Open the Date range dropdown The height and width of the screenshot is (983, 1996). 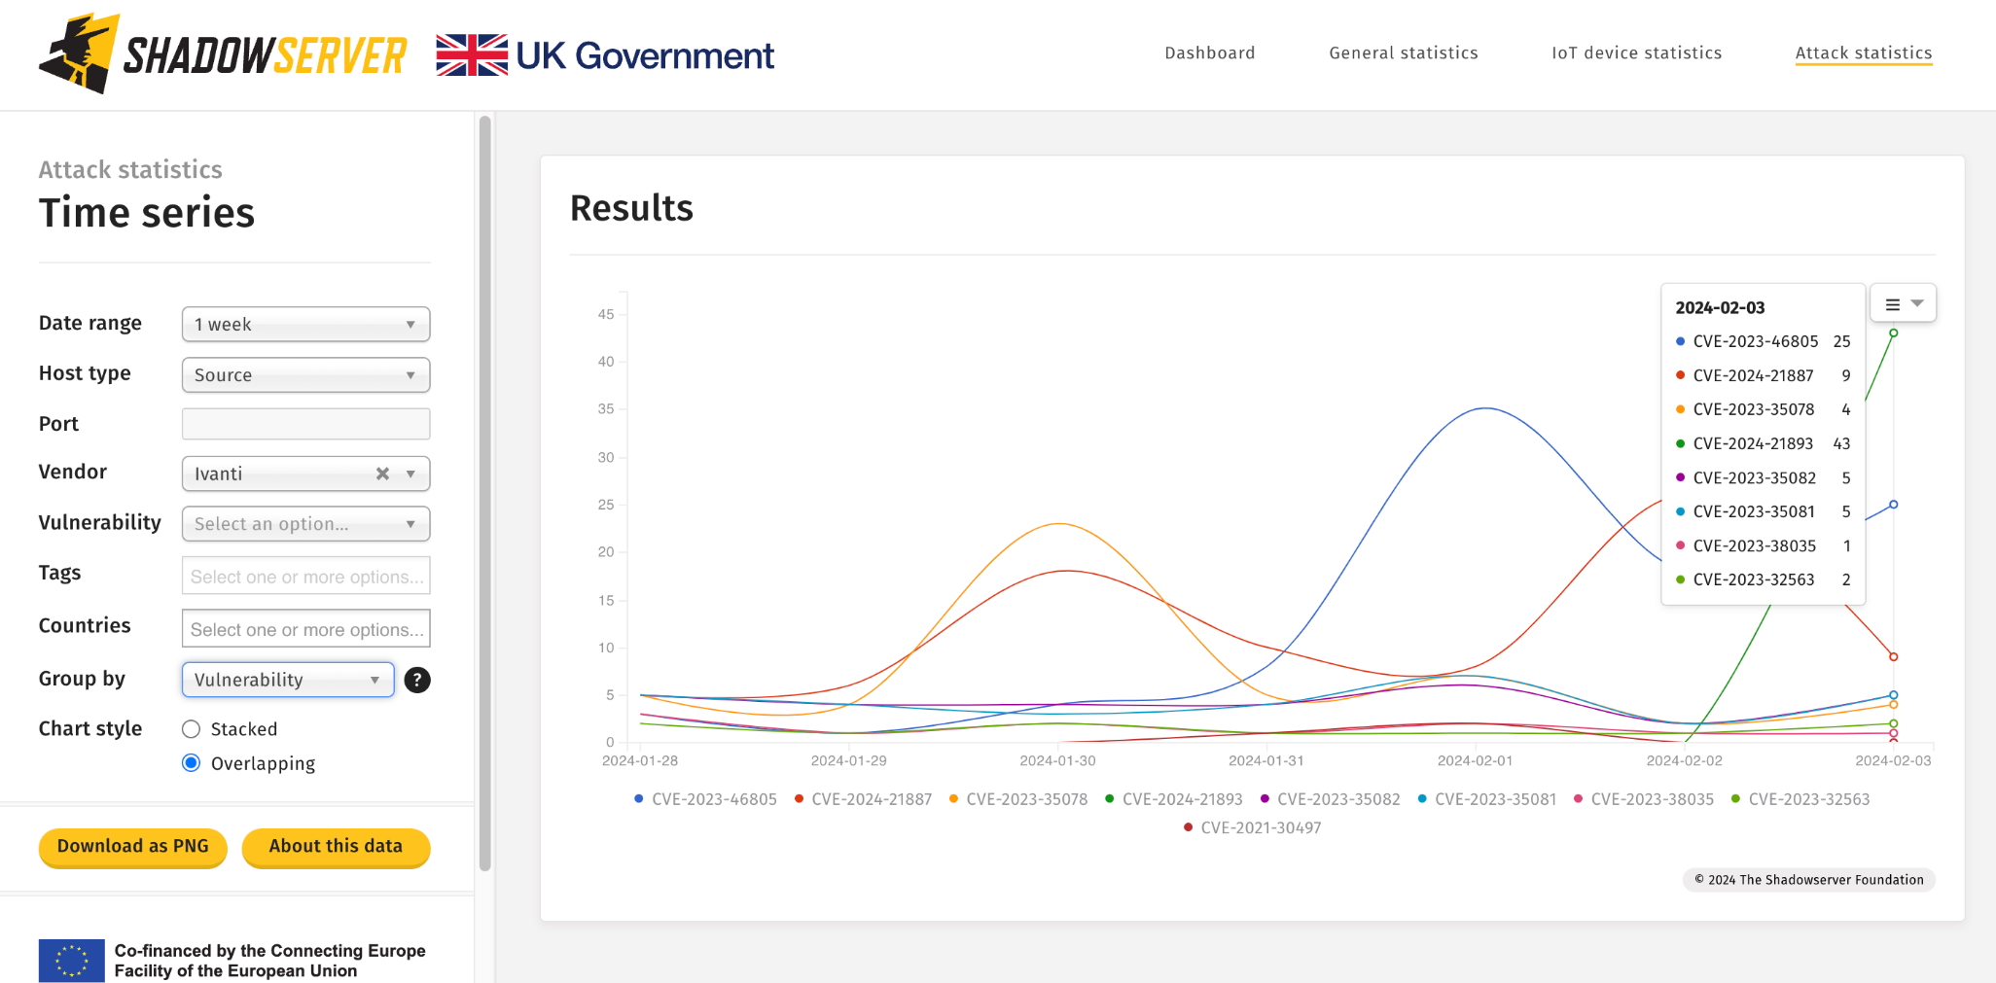(305, 325)
